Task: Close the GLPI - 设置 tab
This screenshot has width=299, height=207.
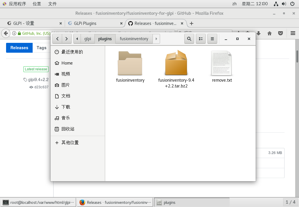Action: 61,23
